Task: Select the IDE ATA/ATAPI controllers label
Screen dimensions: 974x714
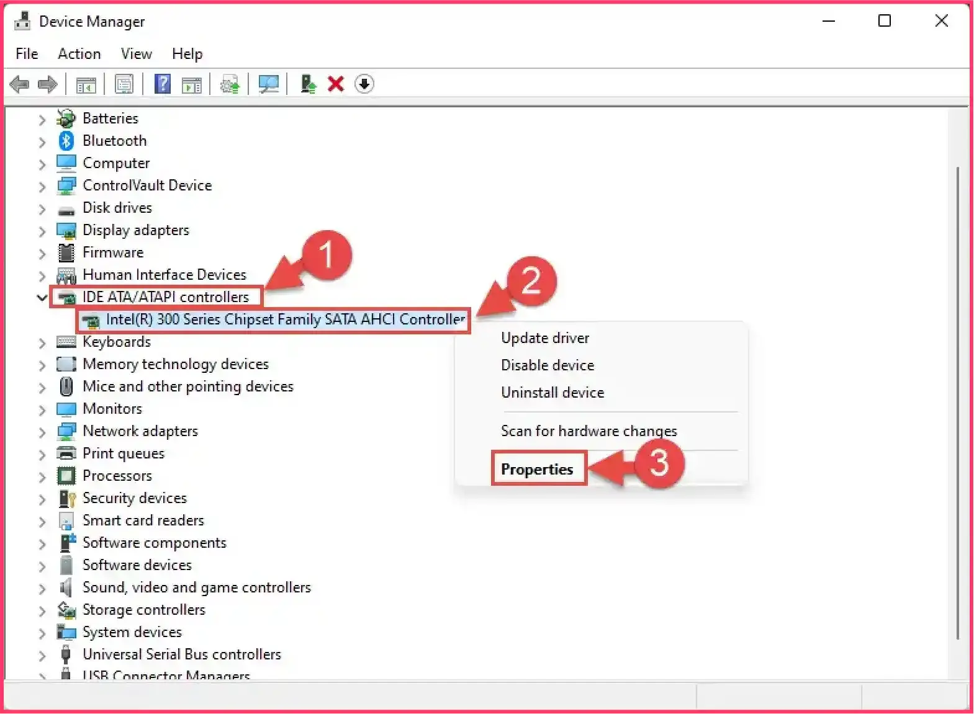Action: [166, 297]
